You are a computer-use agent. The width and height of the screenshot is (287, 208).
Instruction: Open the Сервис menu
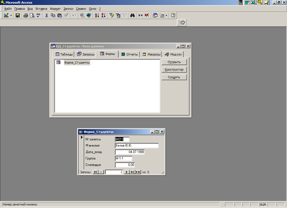tap(81, 9)
